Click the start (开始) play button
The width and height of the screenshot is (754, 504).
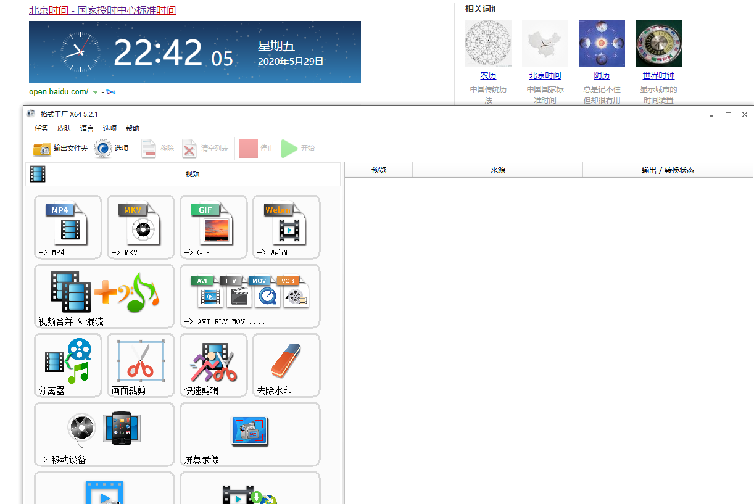[x=298, y=149]
